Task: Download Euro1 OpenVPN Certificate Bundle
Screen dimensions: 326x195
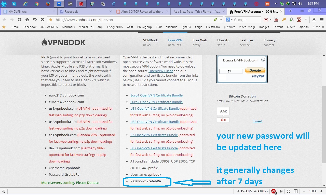Action: pos(156,95)
